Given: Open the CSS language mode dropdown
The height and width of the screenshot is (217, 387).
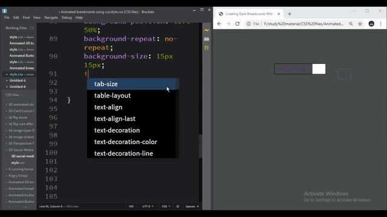Looking at the screenshot, I should tap(166, 206).
